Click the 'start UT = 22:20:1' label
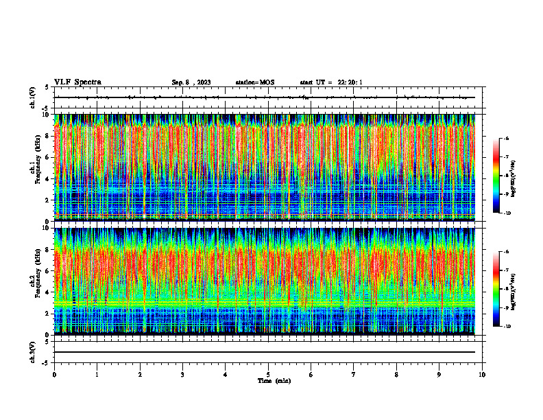The image size is (543, 420). pyautogui.click(x=331, y=82)
